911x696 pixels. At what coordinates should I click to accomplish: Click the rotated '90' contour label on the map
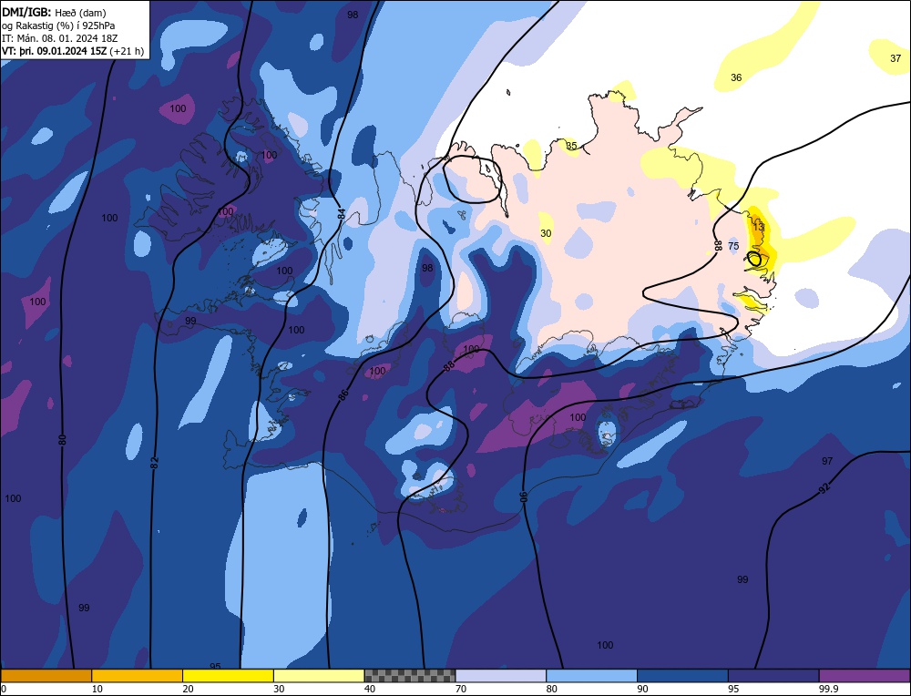pyautogui.click(x=524, y=496)
